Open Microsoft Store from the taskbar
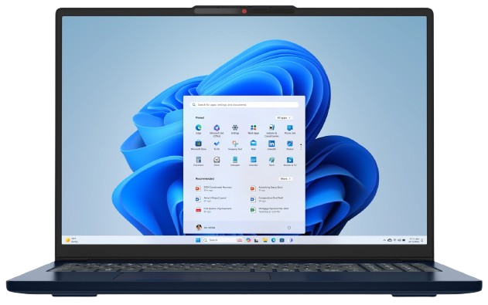This screenshot has width=488, height=305. click(282, 240)
